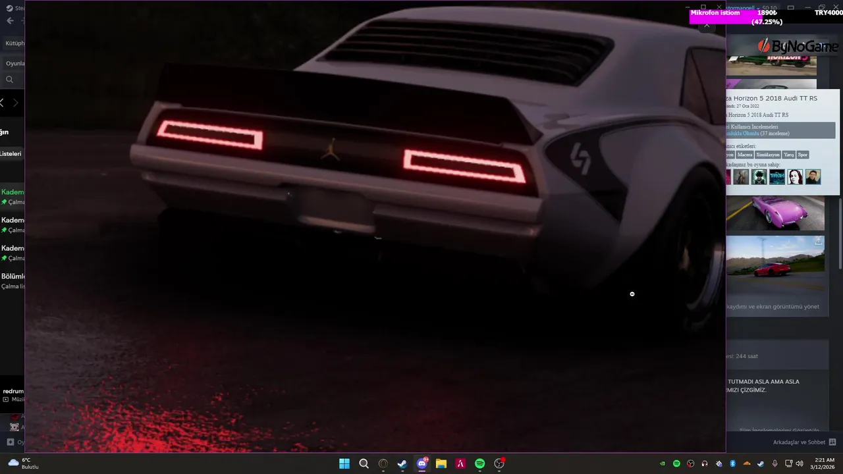Open Spotify from the taskbar
Screen dimensions: 843x474
480,463
